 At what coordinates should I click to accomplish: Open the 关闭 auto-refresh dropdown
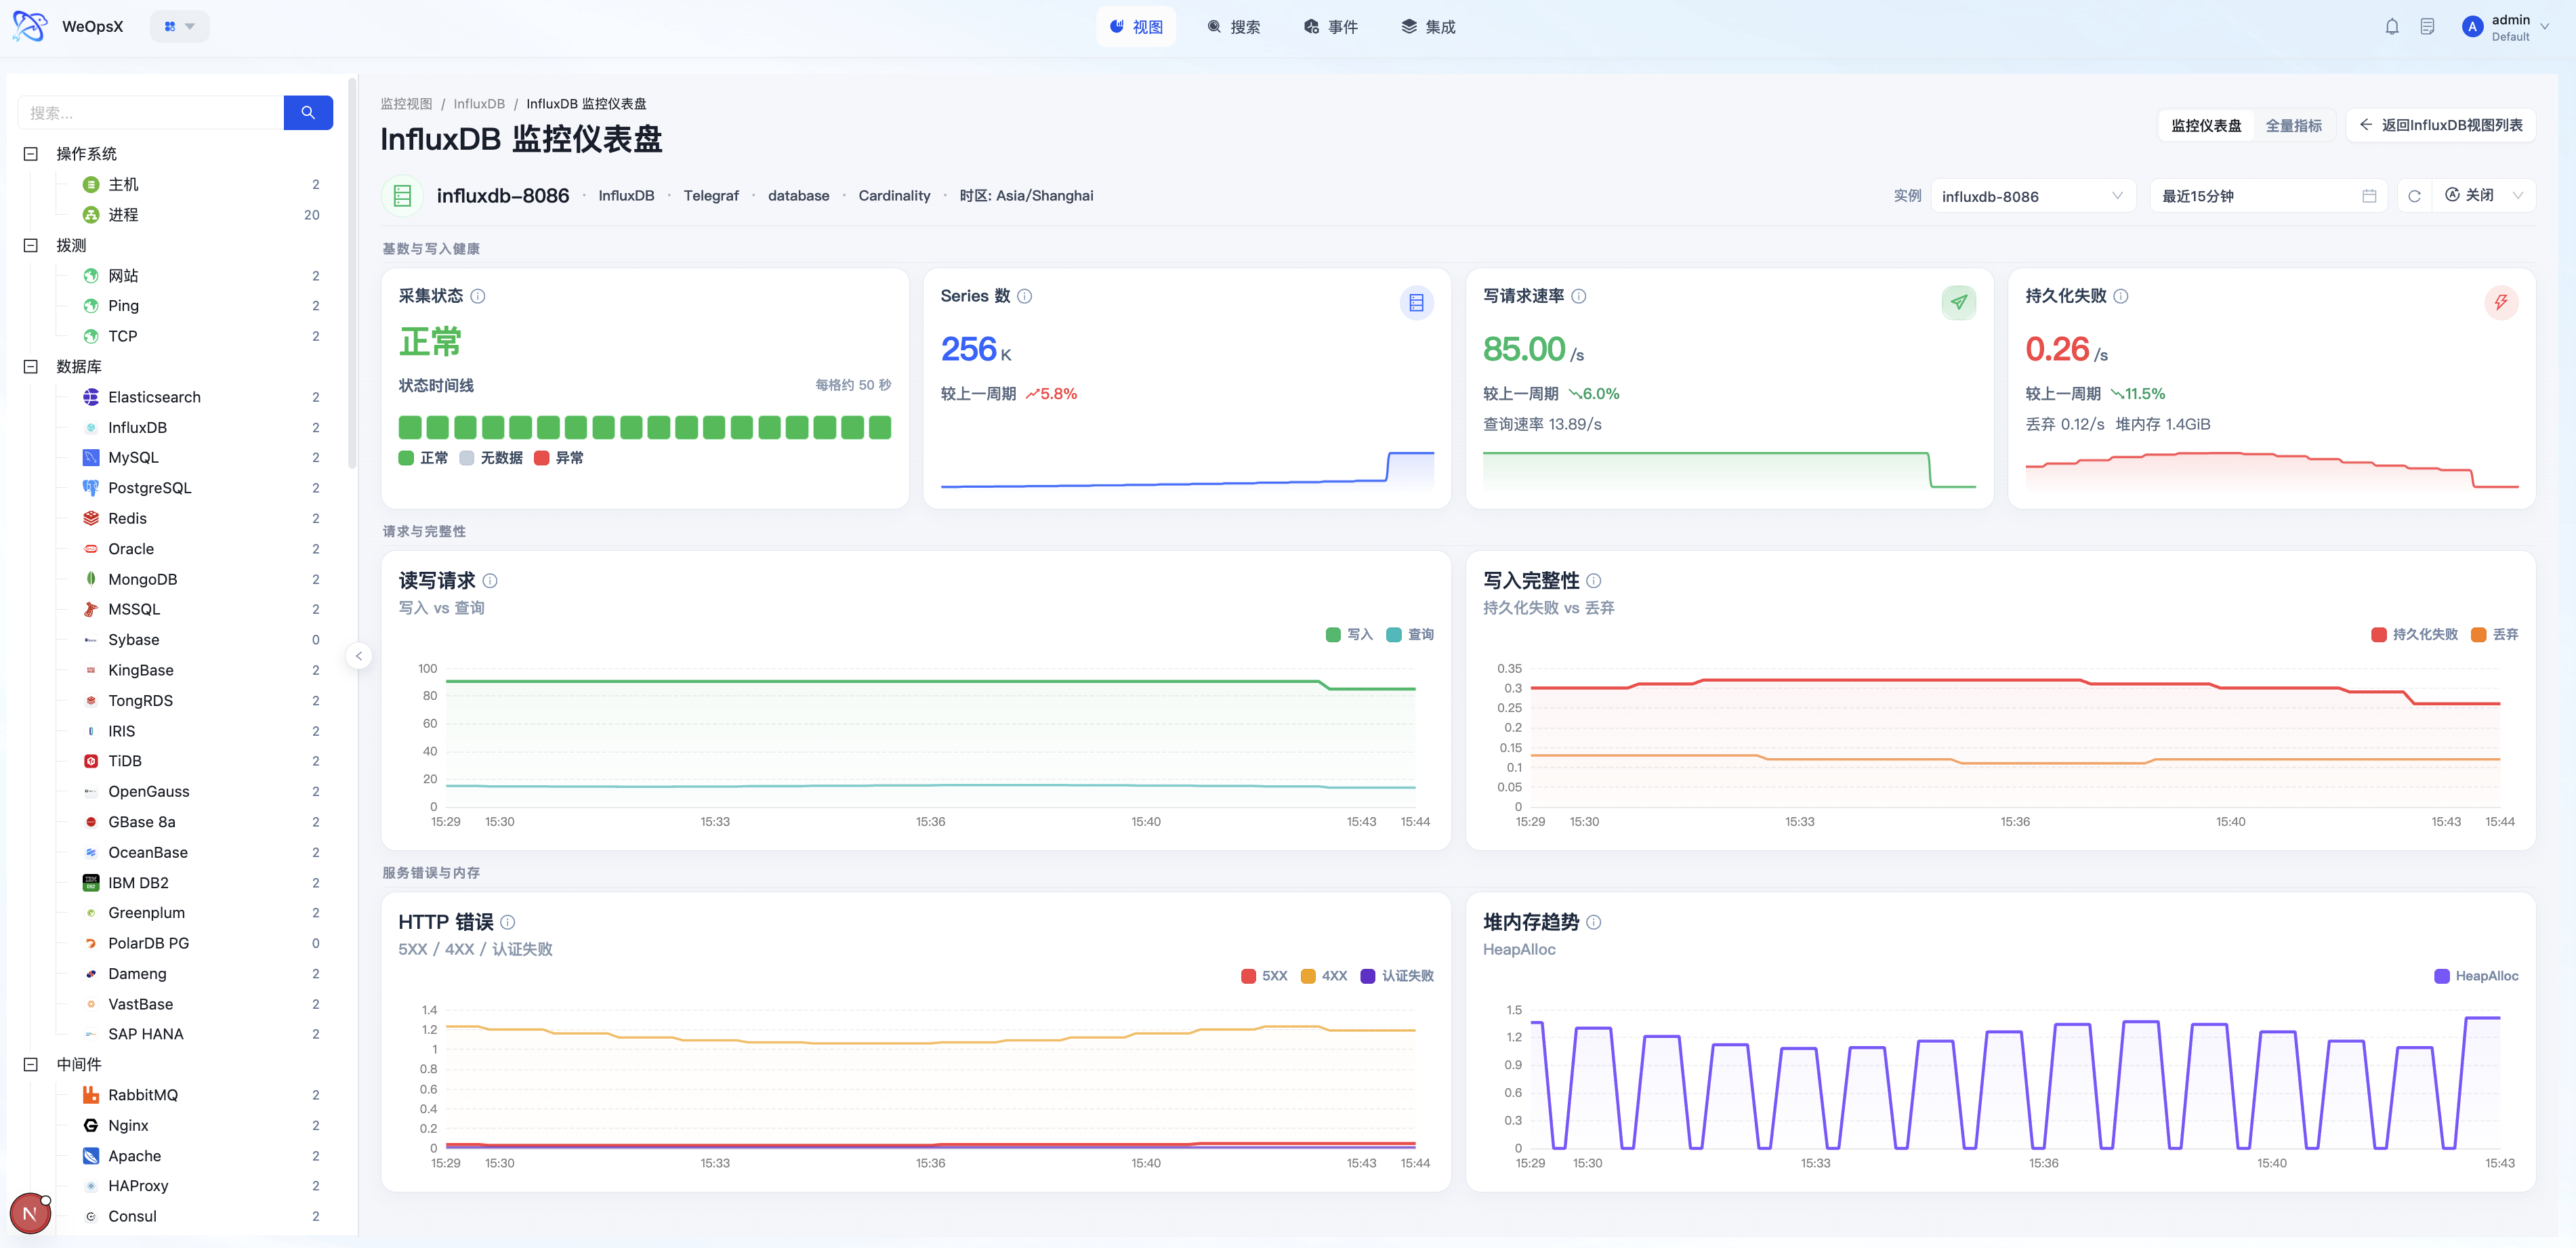(x=2484, y=196)
